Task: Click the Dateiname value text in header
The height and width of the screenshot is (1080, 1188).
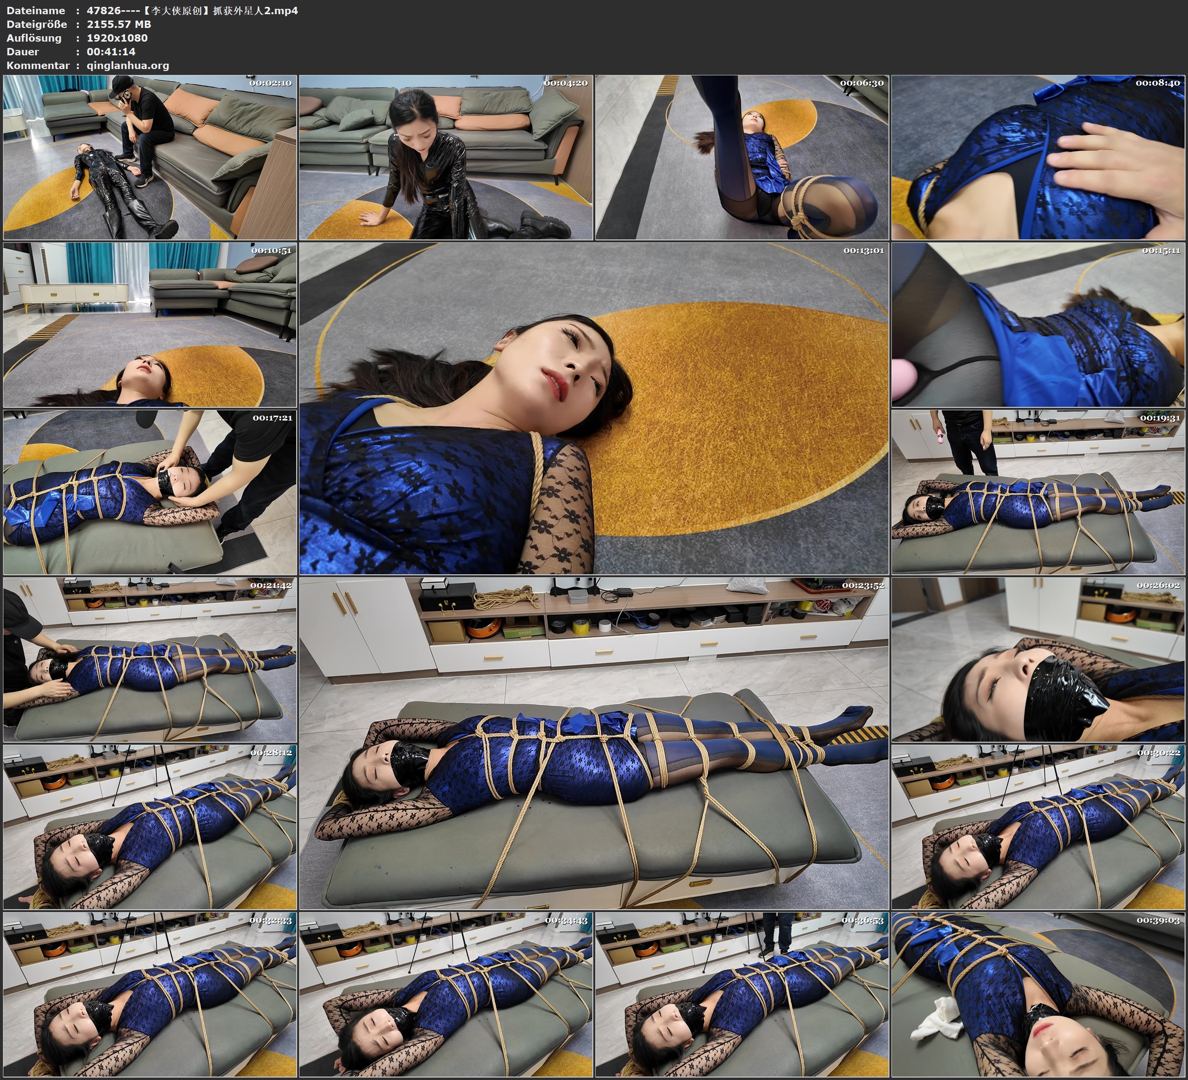Action: tap(192, 11)
